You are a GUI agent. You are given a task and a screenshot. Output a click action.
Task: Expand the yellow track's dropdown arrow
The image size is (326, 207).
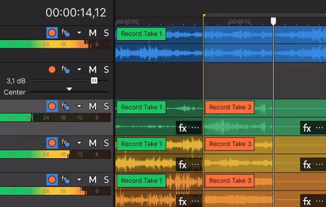click(79, 143)
